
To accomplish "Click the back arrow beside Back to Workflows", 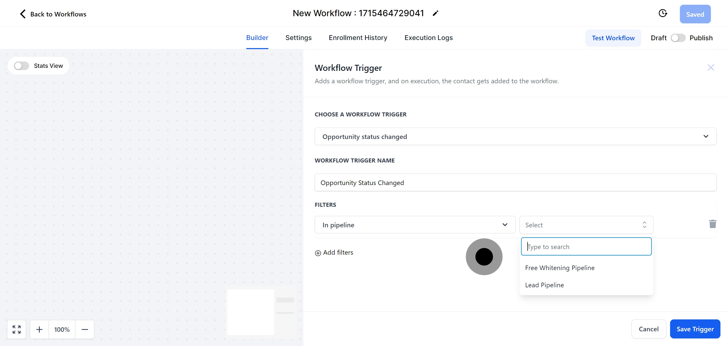I will point(22,14).
